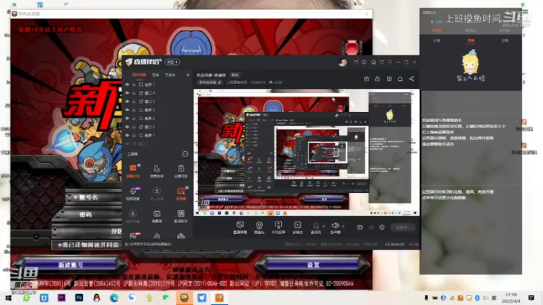Toggle visibility of 截屏 1 source
The width and height of the screenshot is (543, 305).
click(127, 135)
